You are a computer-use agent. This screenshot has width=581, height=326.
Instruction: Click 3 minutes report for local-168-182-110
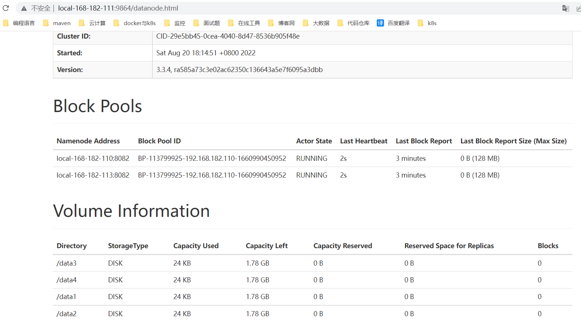[x=411, y=158]
